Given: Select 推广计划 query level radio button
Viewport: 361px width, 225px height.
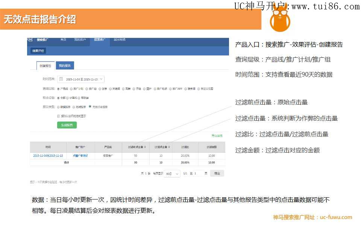Looking at the screenshot, I should click(x=71, y=89).
